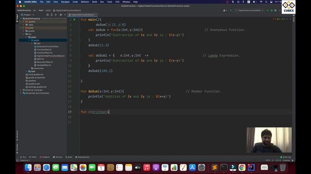Click run with coverage icon
Screen dimensions: 311x174
[x=276, y=10]
